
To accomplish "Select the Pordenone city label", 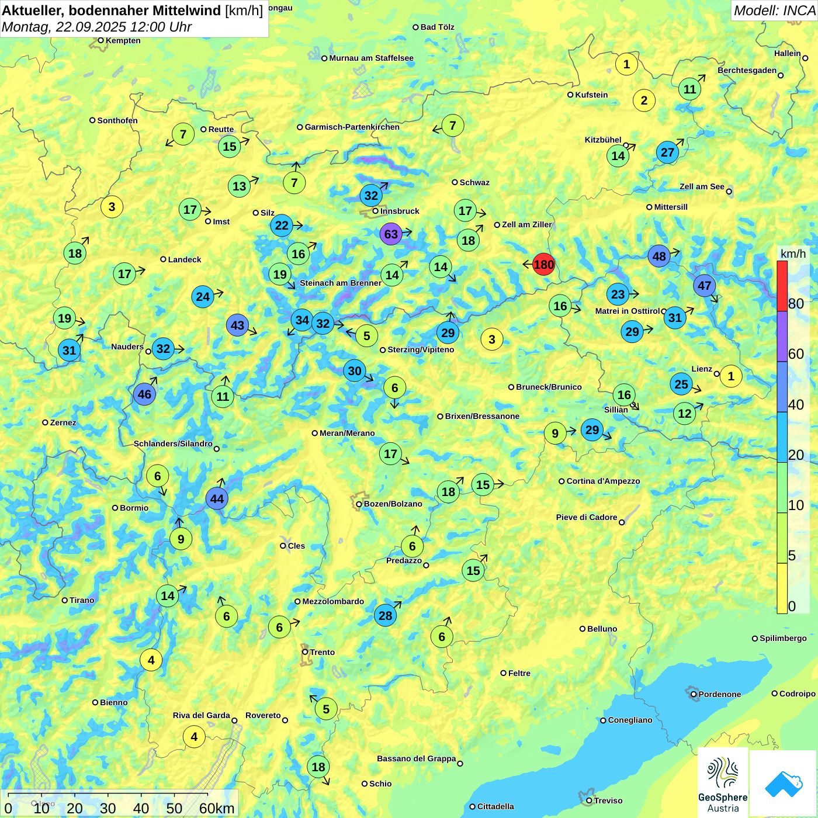I will click(x=719, y=694).
